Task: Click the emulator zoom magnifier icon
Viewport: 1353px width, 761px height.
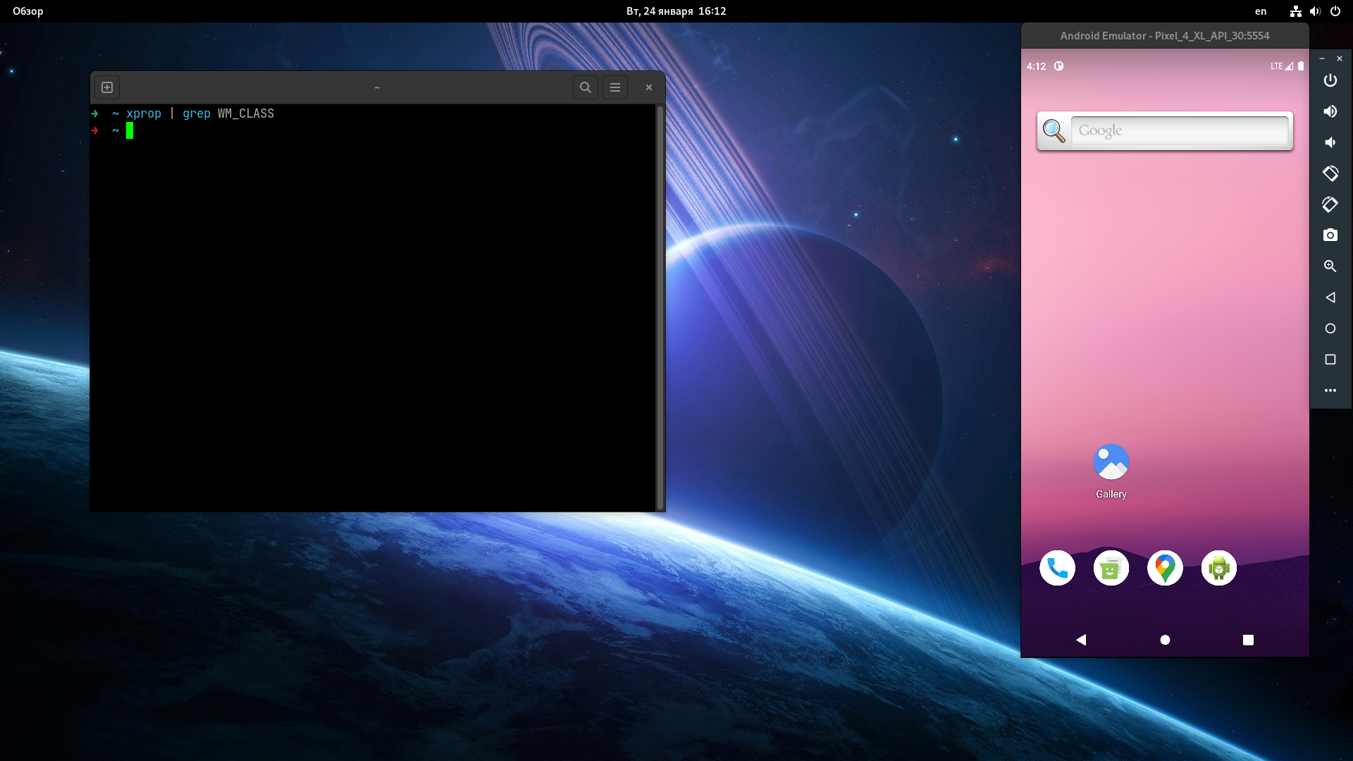Action: coord(1330,266)
